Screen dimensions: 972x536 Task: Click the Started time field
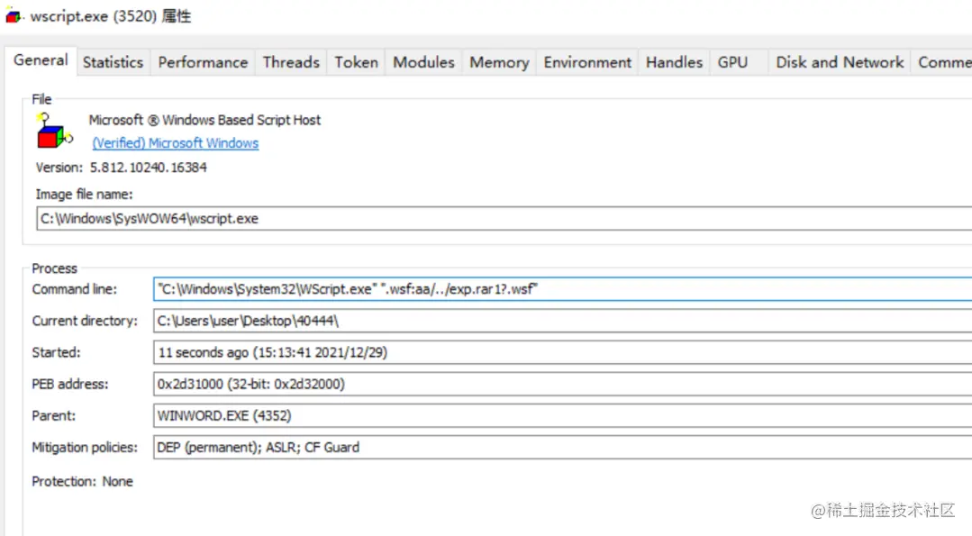pyautogui.click(x=563, y=352)
